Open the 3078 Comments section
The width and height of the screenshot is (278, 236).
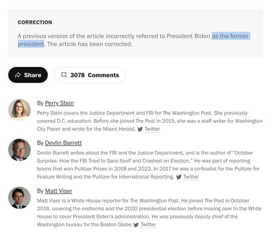(x=90, y=75)
